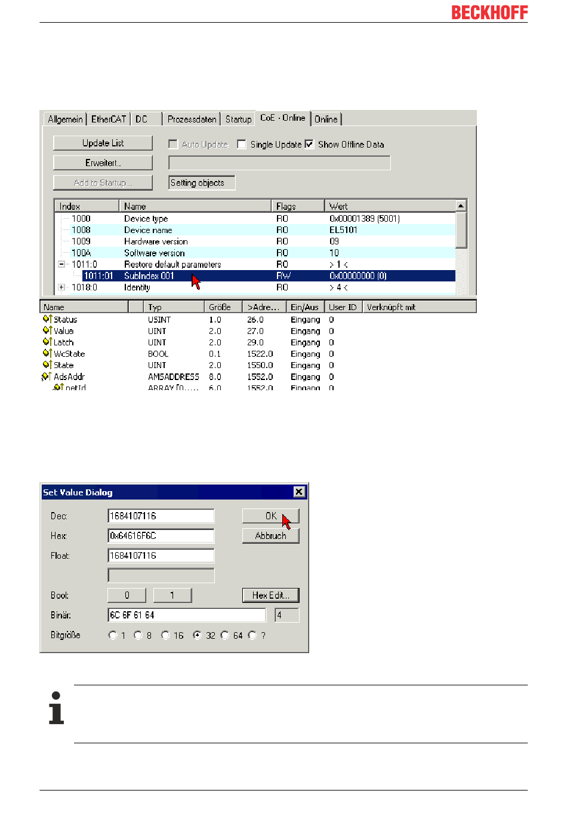Click the State variable icon
Viewport: 567px width, 818px height.
coord(47,364)
